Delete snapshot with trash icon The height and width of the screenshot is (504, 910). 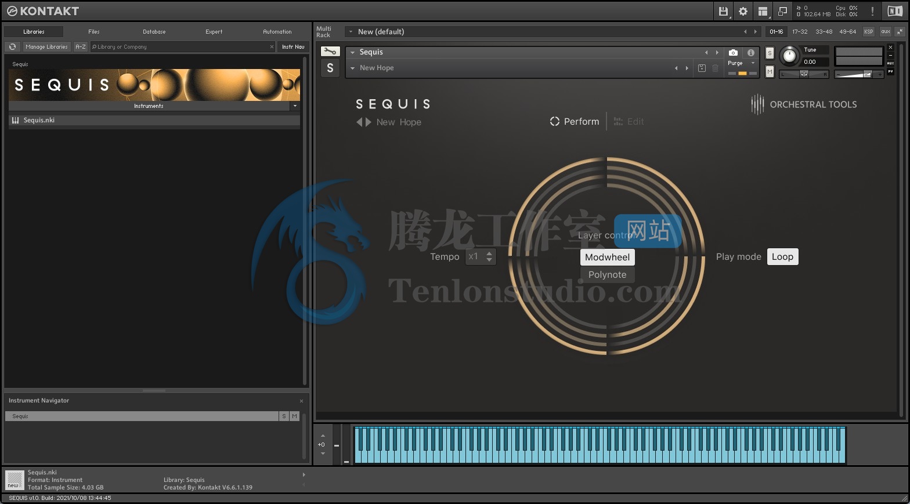point(715,68)
